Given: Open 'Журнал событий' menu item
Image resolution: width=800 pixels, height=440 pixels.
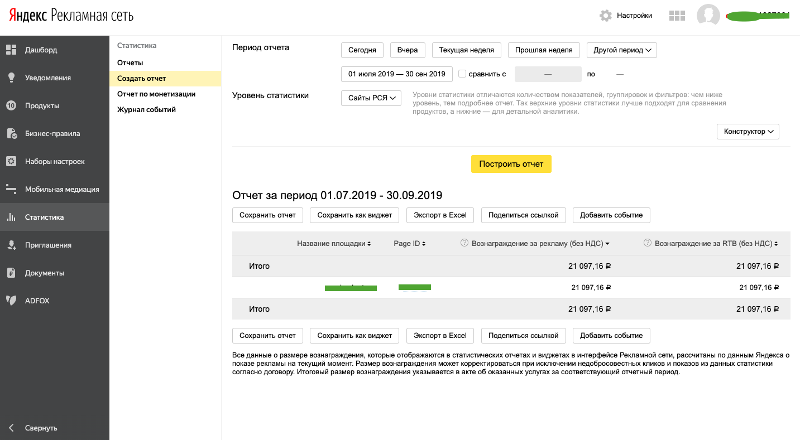Looking at the screenshot, I should 146,110.
